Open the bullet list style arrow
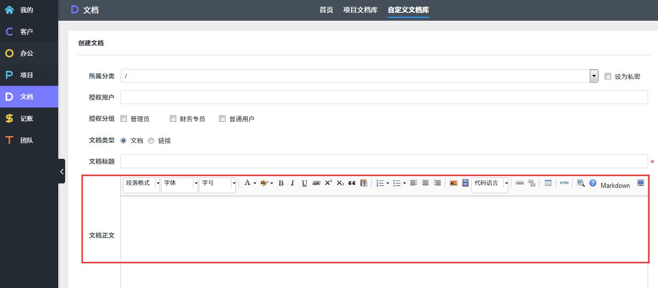The height and width of the screenshot is (288, 658). 404,183
